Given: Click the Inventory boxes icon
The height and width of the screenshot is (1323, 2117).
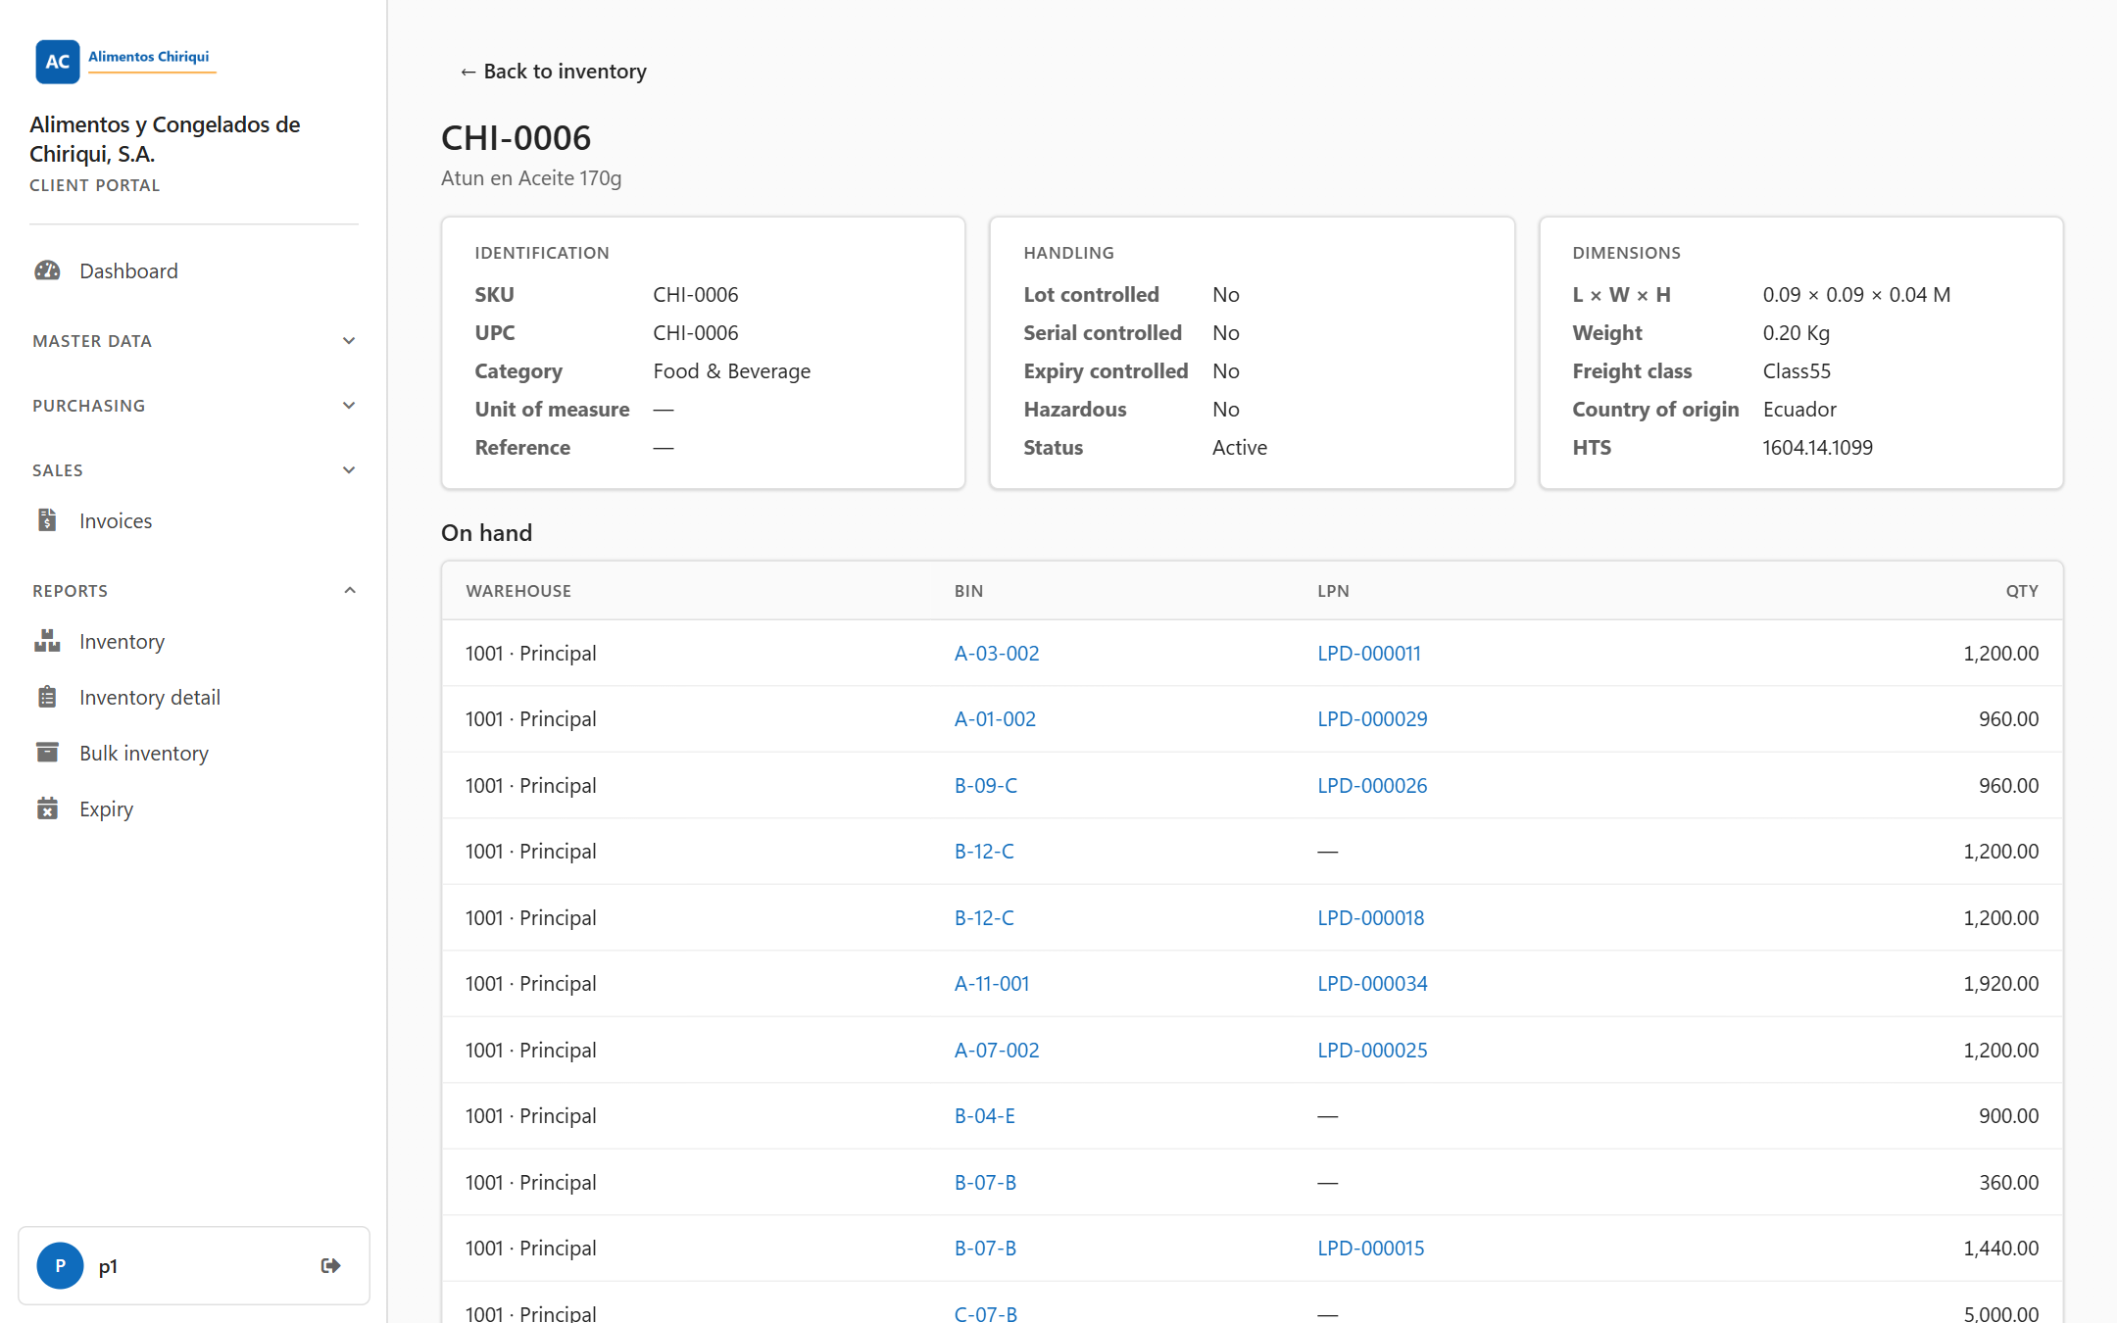Looking at the screenshot, I should [x=47, y=641].
